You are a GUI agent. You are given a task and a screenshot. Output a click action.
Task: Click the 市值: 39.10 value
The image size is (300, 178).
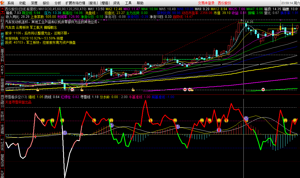point(222,13)
